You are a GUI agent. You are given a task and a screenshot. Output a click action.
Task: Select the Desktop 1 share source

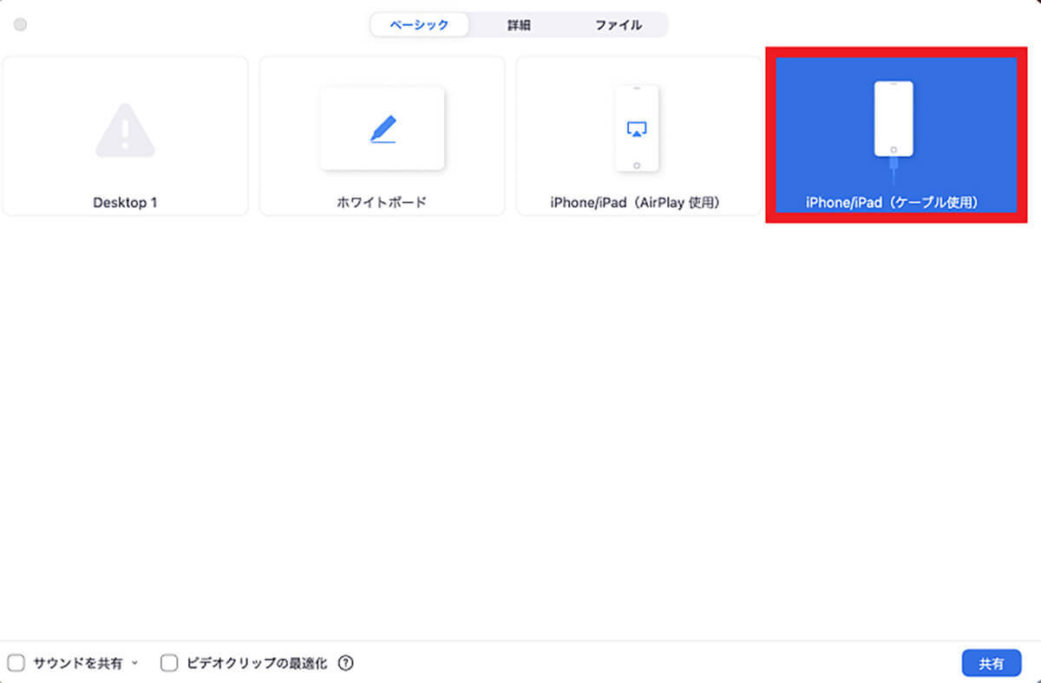pyautogui.click(x=125, y=136)
